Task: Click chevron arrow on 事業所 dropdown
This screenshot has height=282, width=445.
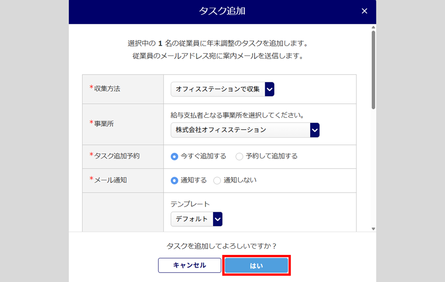Action: click(x=315, y=130)
